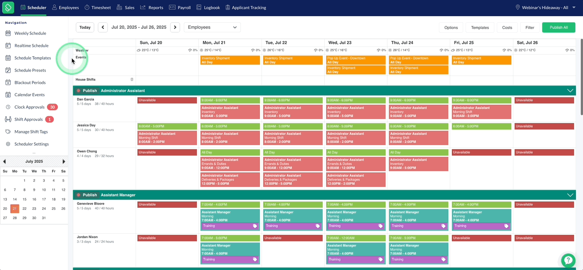
Task: Click Jordan Nixon's Training tag icon Thursday
Action: (443, 259)
